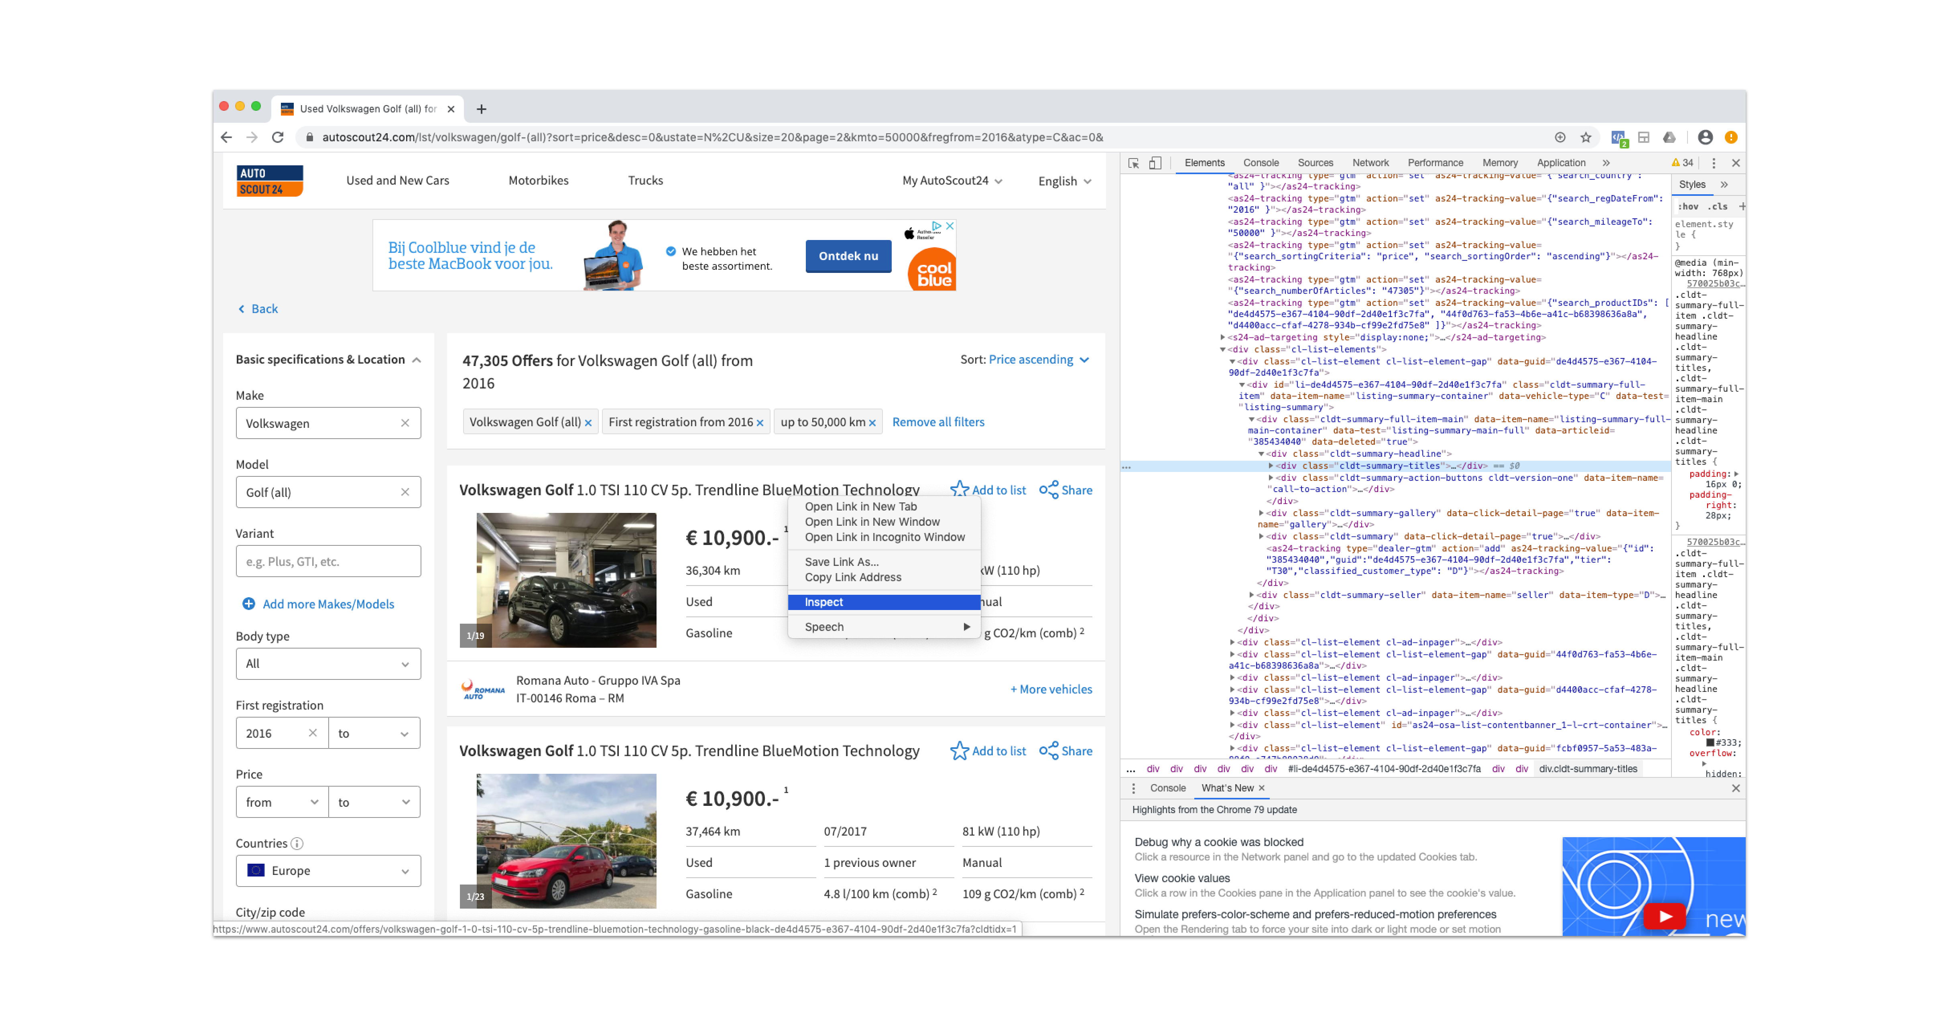Bookmark this page with star icon
Image resolution: width=1960 pixels, height=1025 pixels.
[1586, 137]
